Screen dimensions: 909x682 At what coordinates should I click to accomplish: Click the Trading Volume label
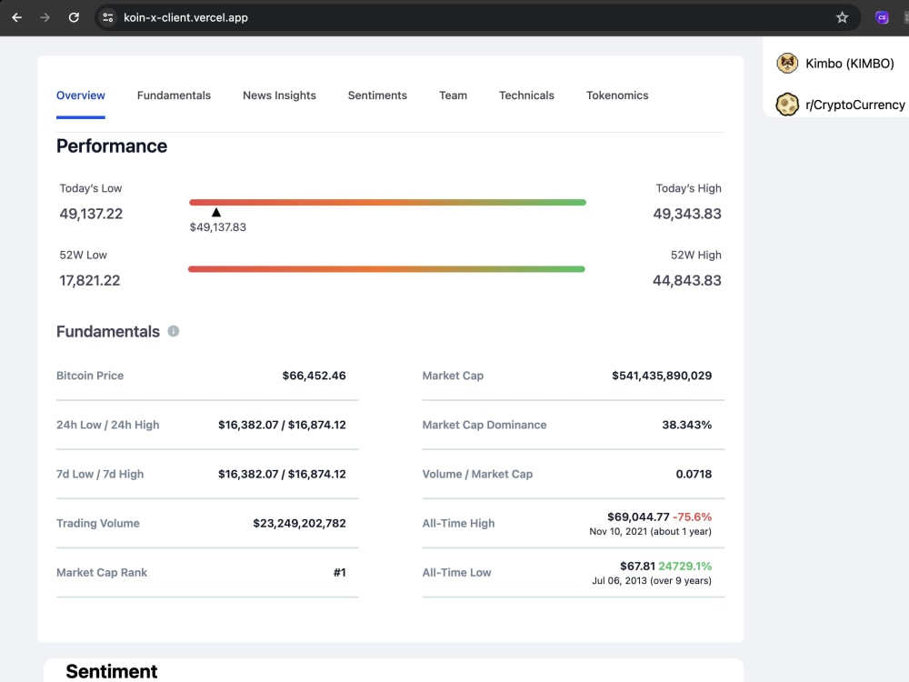coord(98,523)
